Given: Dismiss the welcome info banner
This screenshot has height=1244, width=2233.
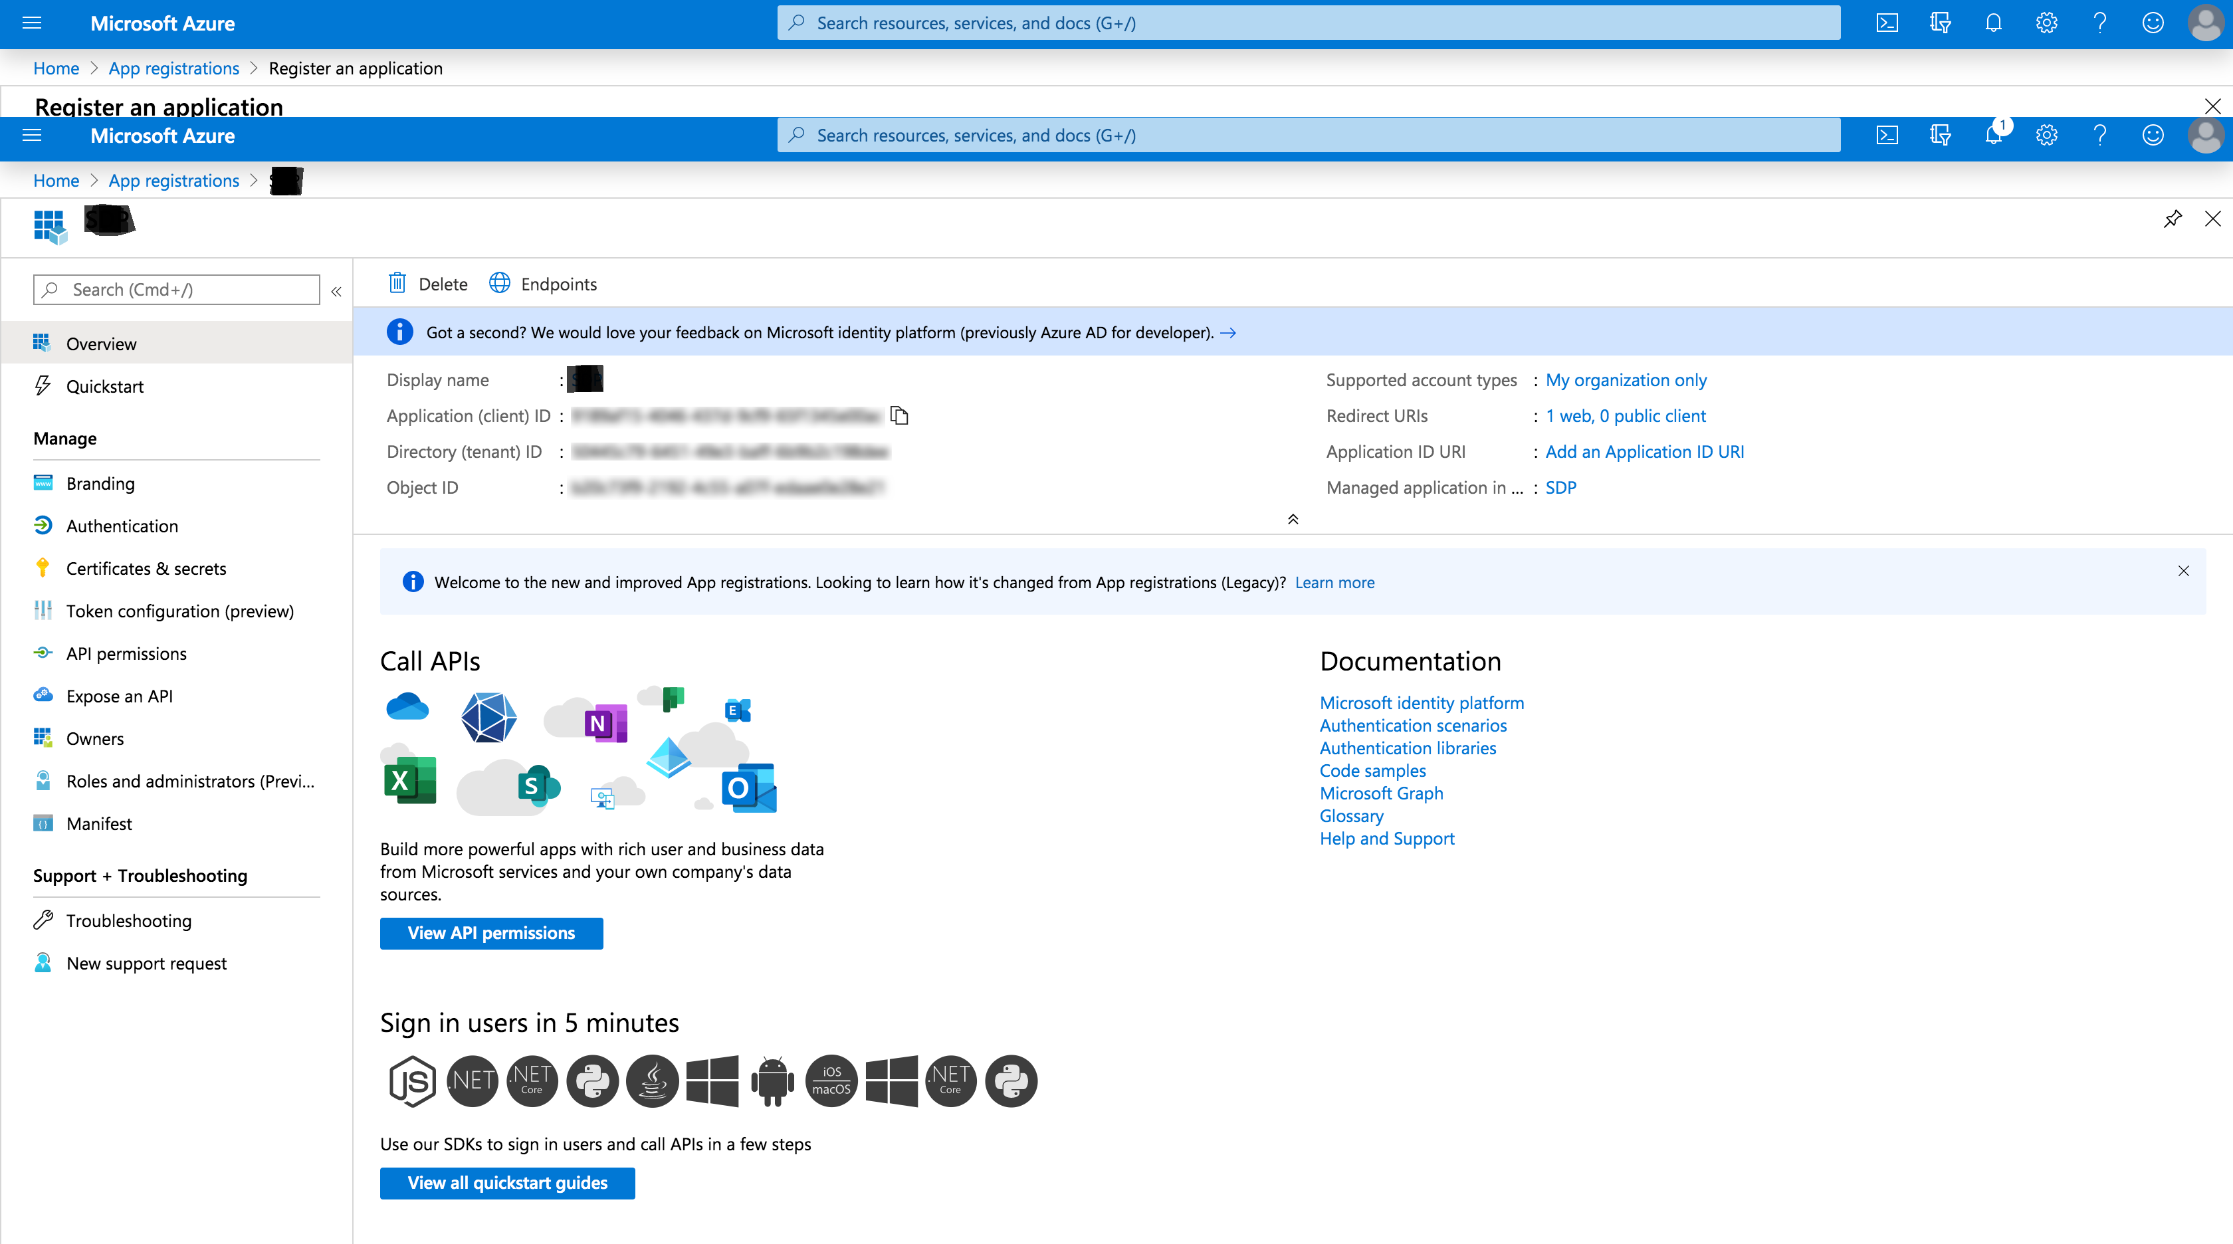Looking at the screenshot, I should click(2182, 570).
